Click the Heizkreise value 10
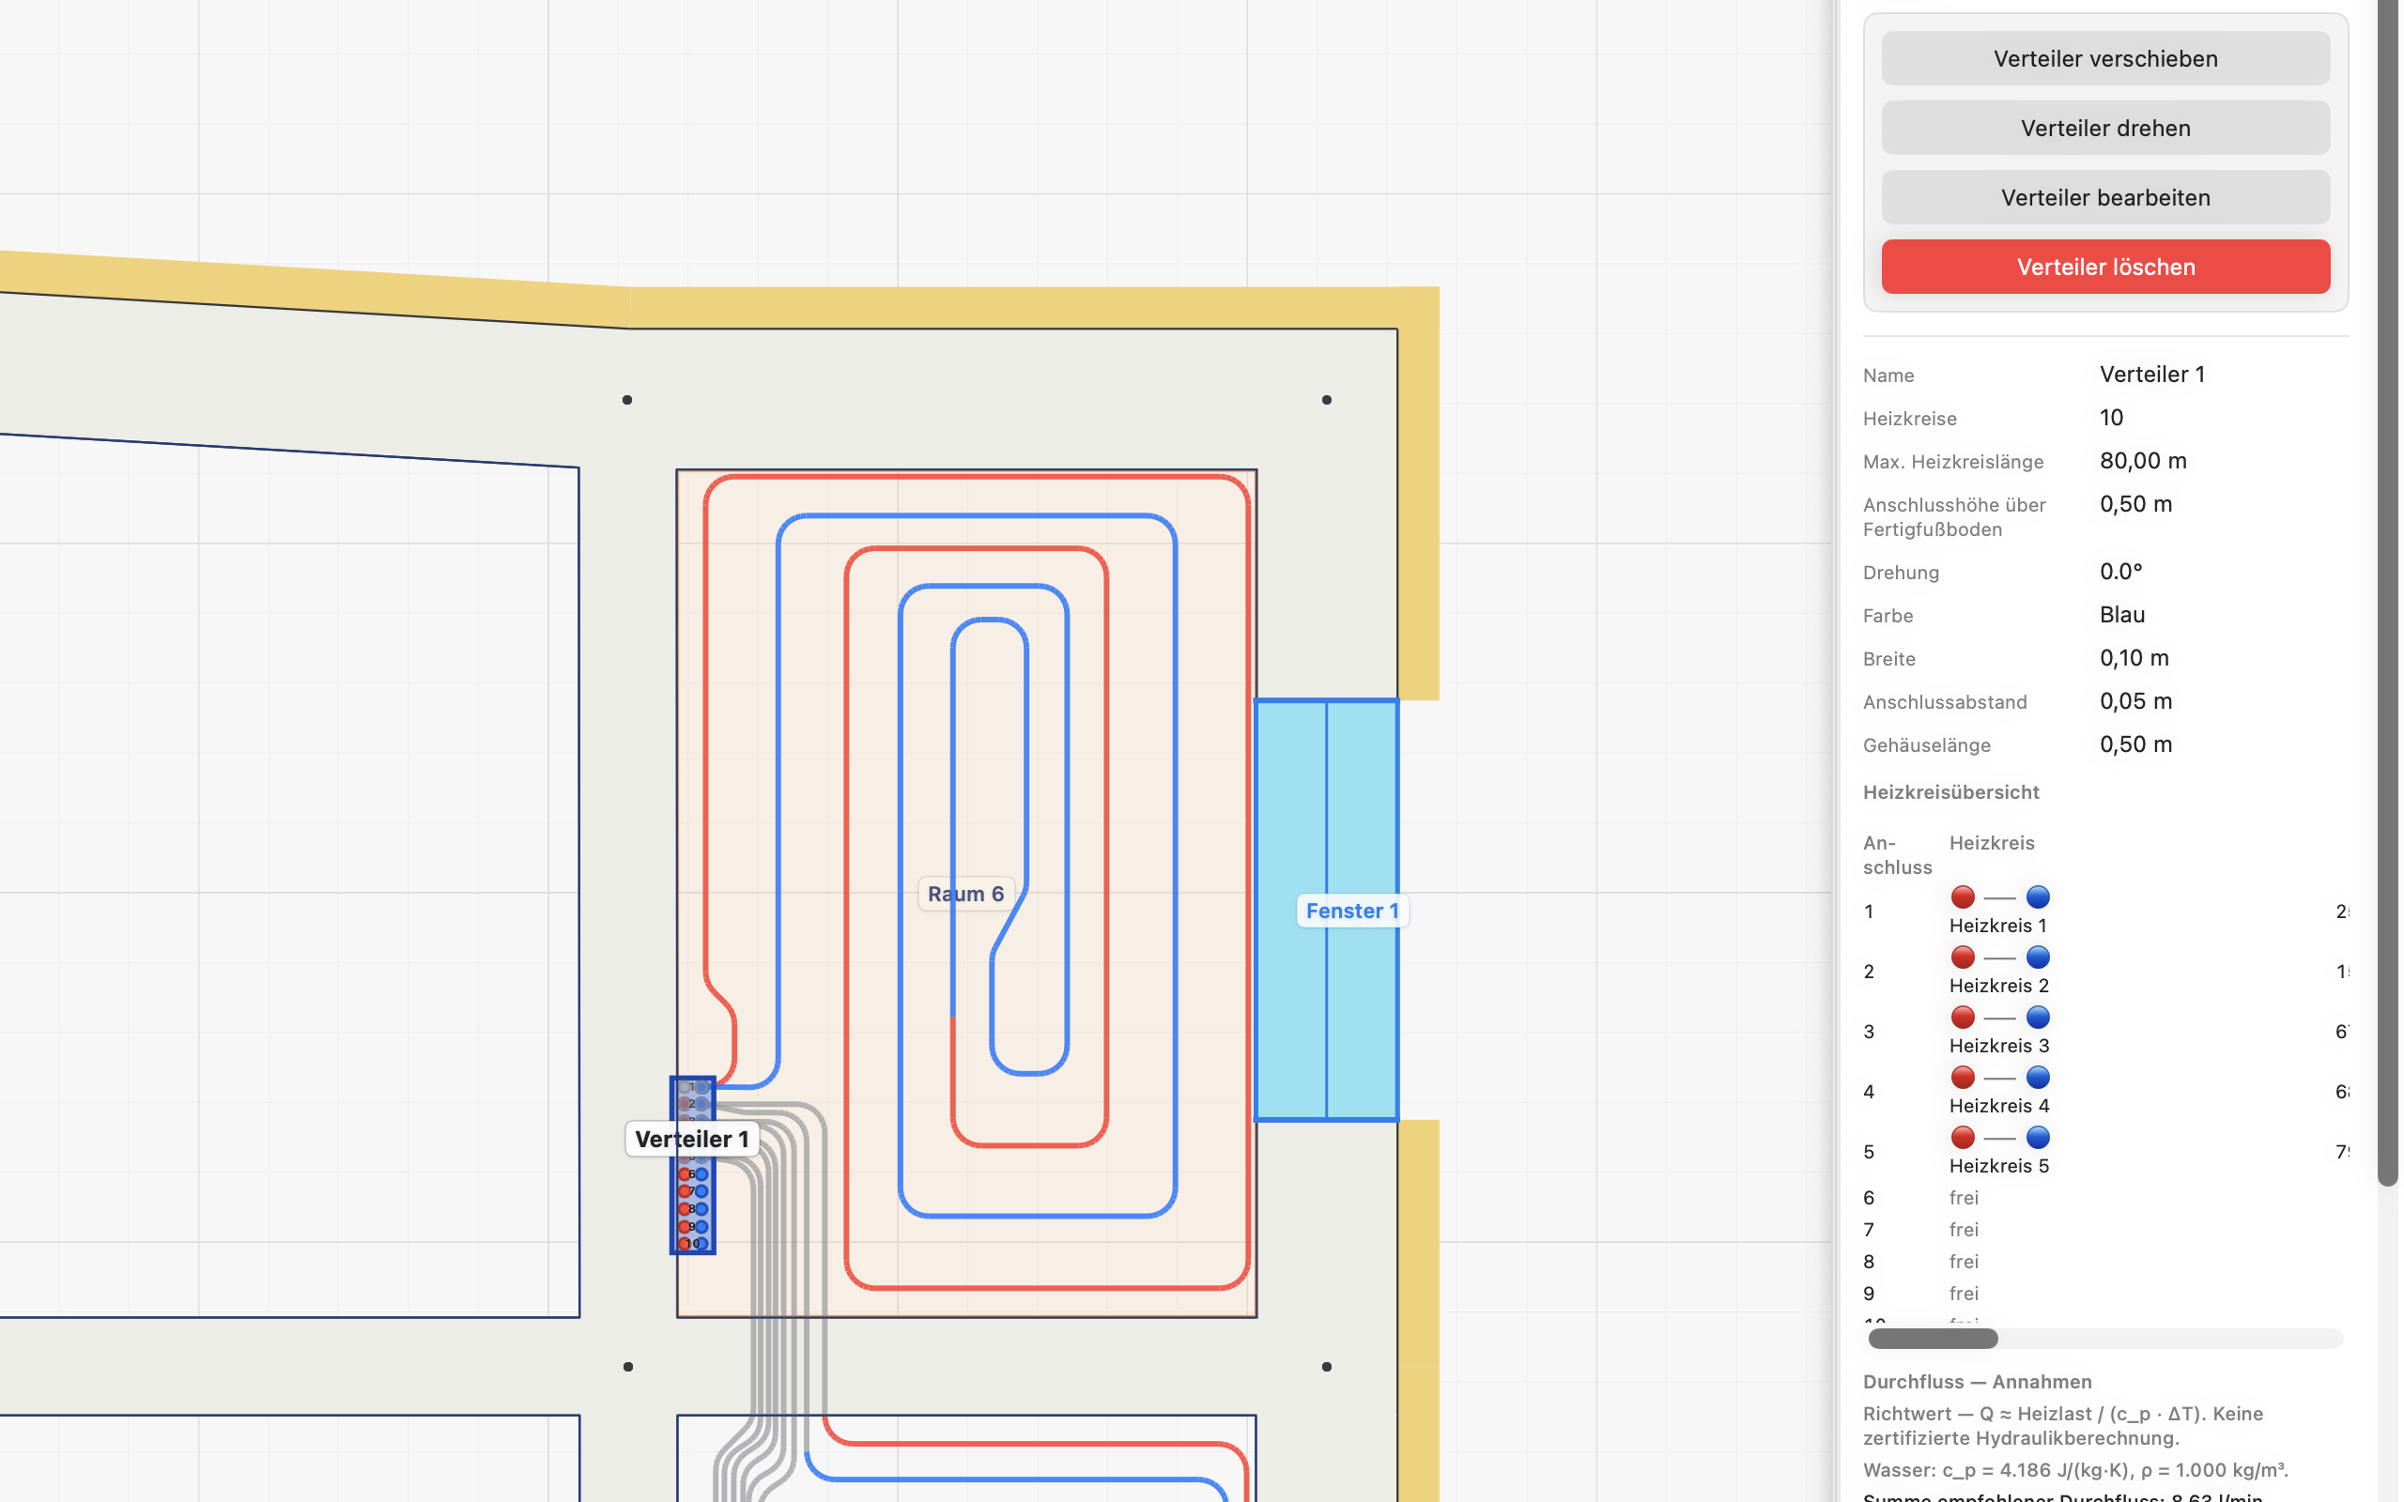 (x=2111, y=417)
